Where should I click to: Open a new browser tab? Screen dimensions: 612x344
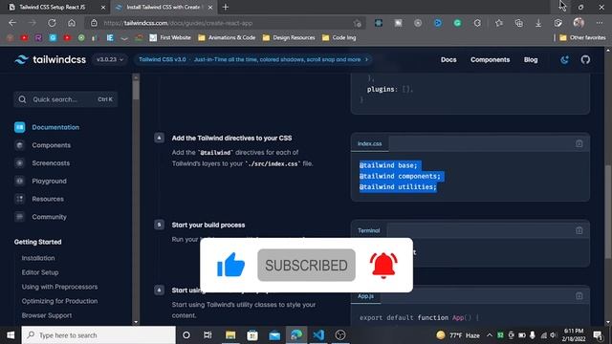226,7
